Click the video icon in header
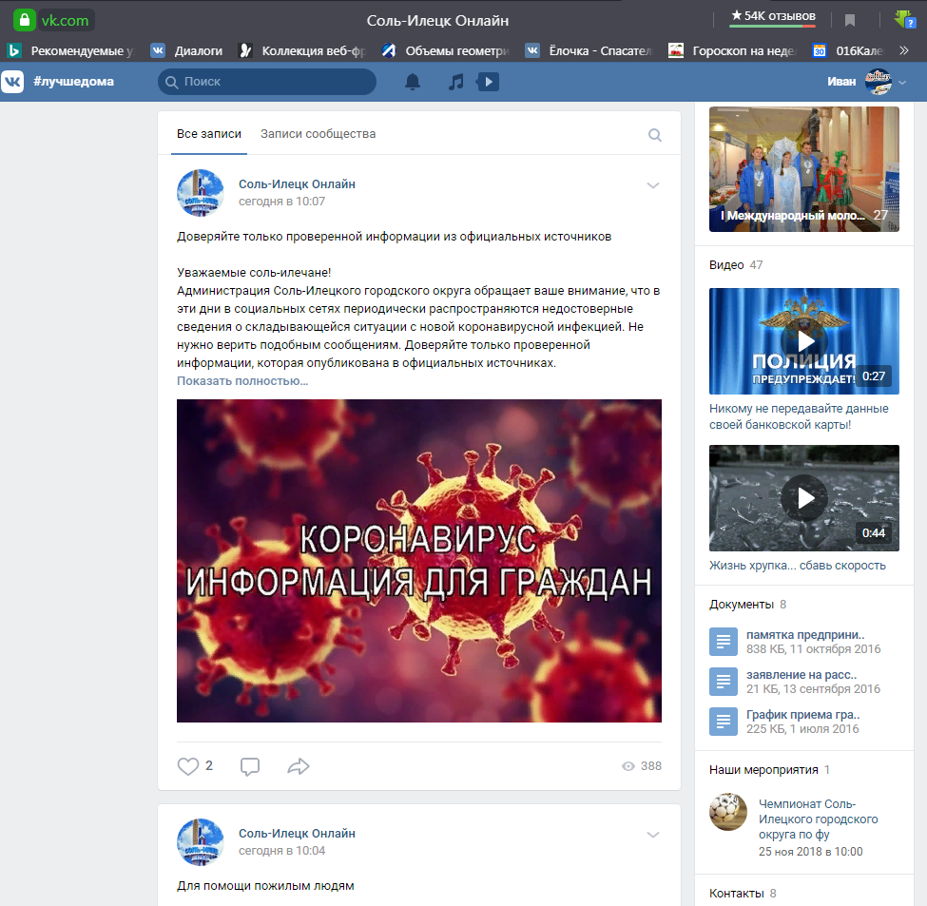Image resolution: width=927 pixels, height=906 pixels. point(487,82)
